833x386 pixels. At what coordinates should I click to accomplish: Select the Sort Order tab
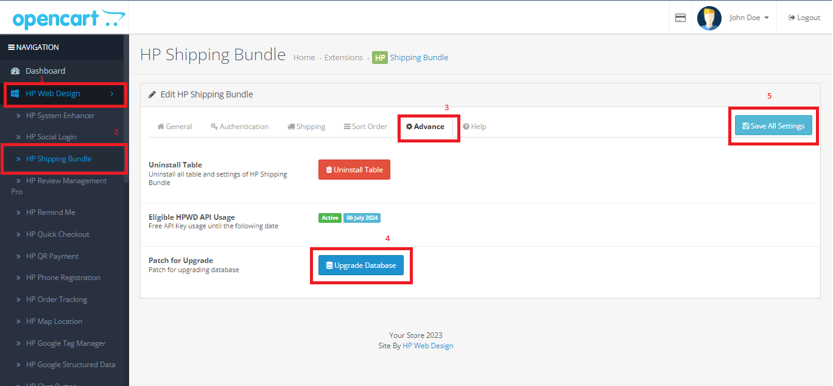[365, 127]
